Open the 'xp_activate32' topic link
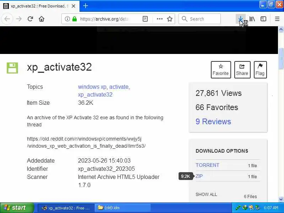The image size is (284, 213). coord(95,95)
